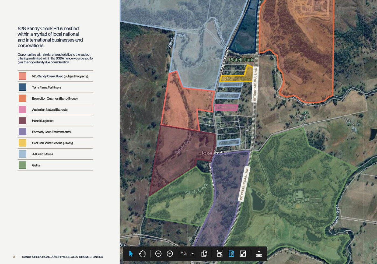This screenshot has height=264, width=377.
Task: Click the Australian Natural Extracts legend entry
Action: (50, 110)
